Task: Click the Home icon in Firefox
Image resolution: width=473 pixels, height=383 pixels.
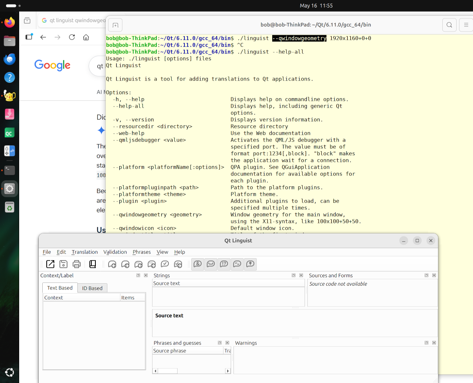Action: pyautogui.click(x=86, y=37)
